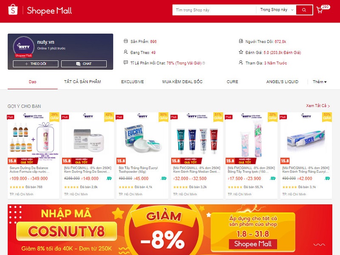Screen dimensions: 340x255
Task: Click the storefront icon beside Sản Phẩm
Action: coord(125,41)
